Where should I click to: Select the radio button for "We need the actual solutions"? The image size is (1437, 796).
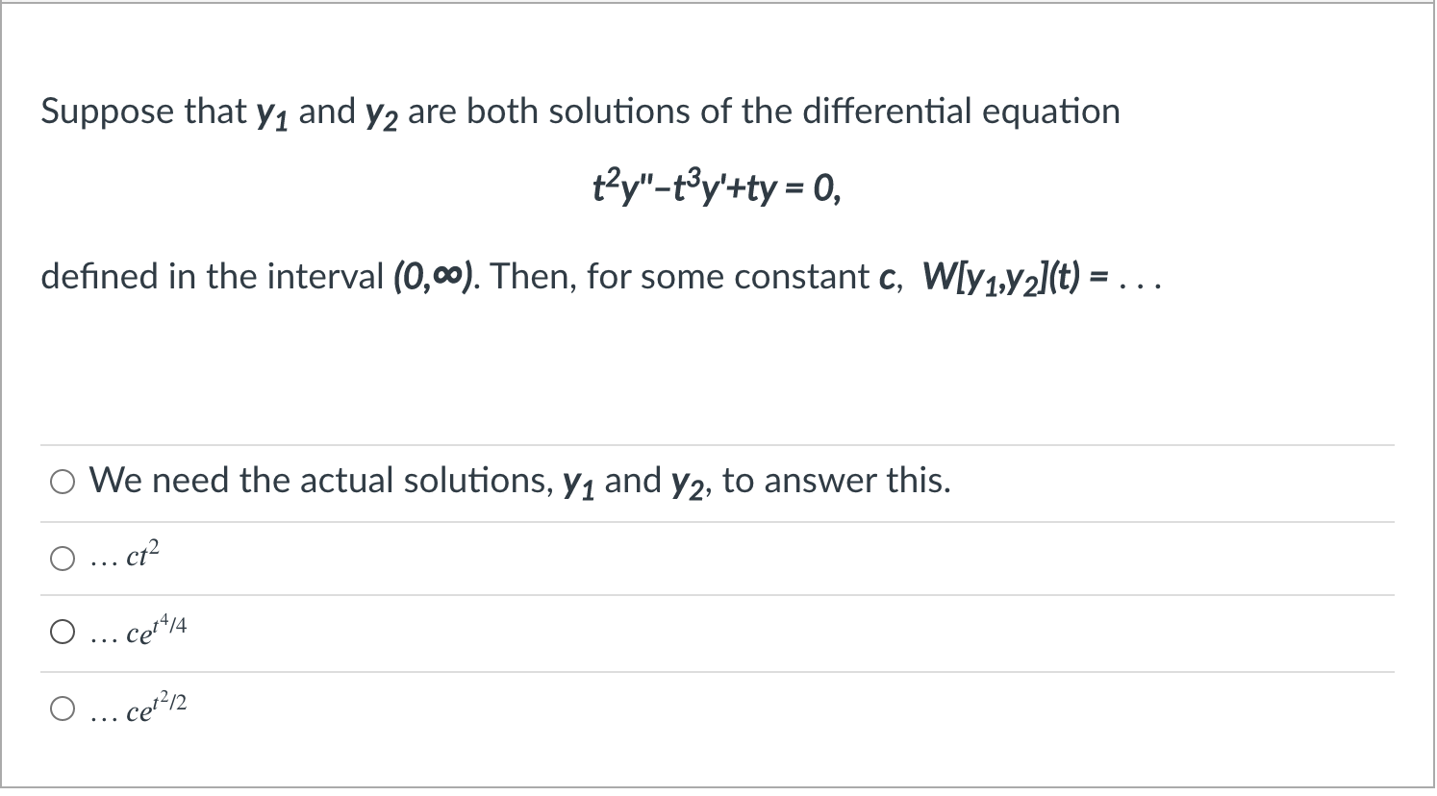click(62, 482)
